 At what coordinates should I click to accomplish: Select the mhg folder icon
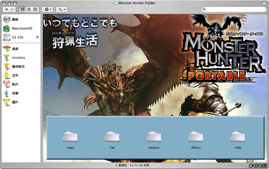[x=237, y=137]
